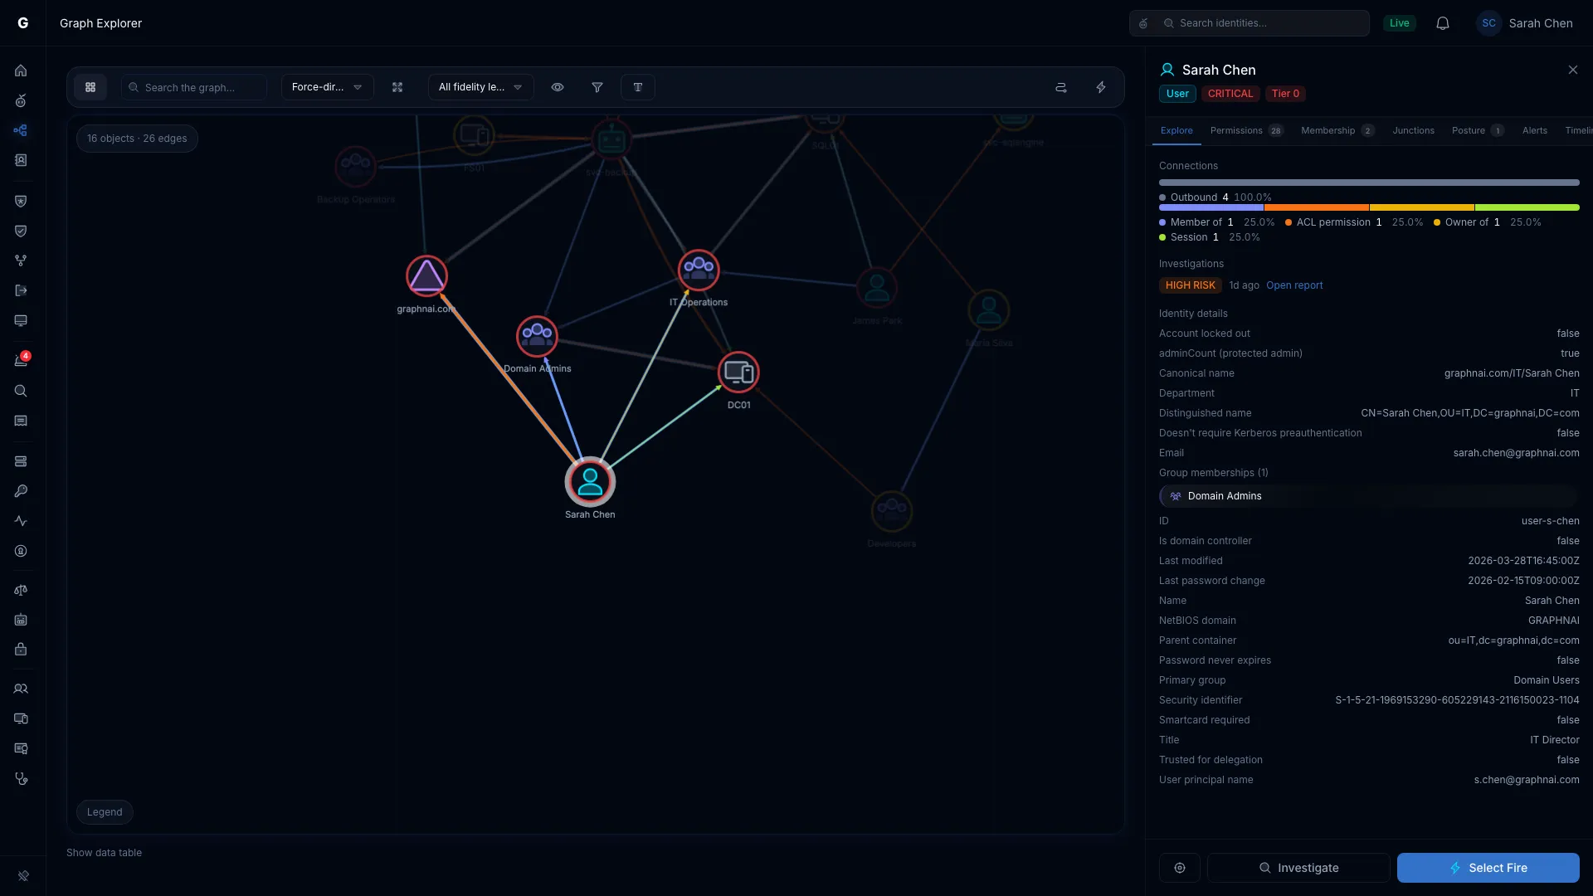Click the pin icon at the sidebar bottom
This screenshot has height=896, width=1593.
pos(23,875)
